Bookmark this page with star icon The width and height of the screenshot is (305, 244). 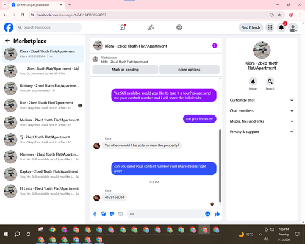[x=279, y=15]
